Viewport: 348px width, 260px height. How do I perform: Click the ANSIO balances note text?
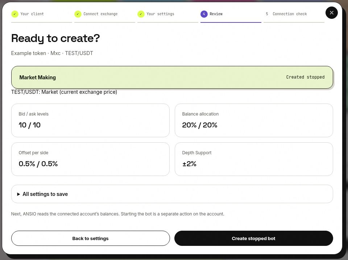tap(117, 214)
